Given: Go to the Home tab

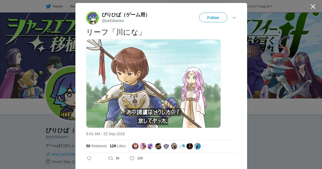Looking at the screenshot, I should [57, 6].
